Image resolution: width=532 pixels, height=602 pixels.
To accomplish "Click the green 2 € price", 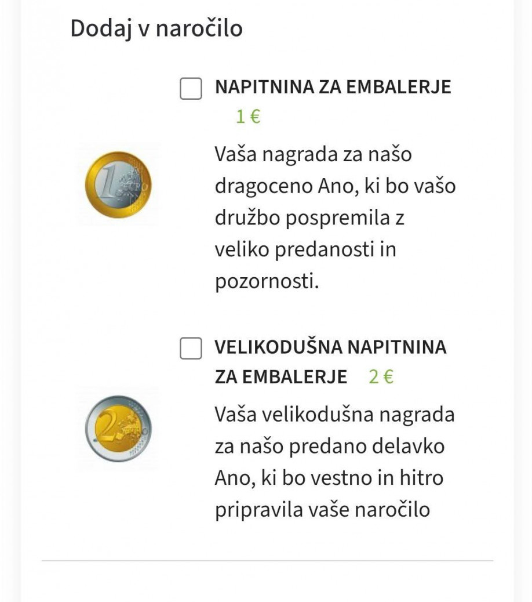I will click(x=381, y=377).
